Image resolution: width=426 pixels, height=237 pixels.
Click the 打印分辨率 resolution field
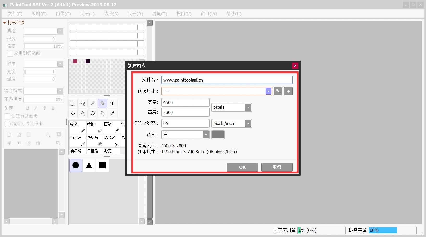(x=186, y=124)
